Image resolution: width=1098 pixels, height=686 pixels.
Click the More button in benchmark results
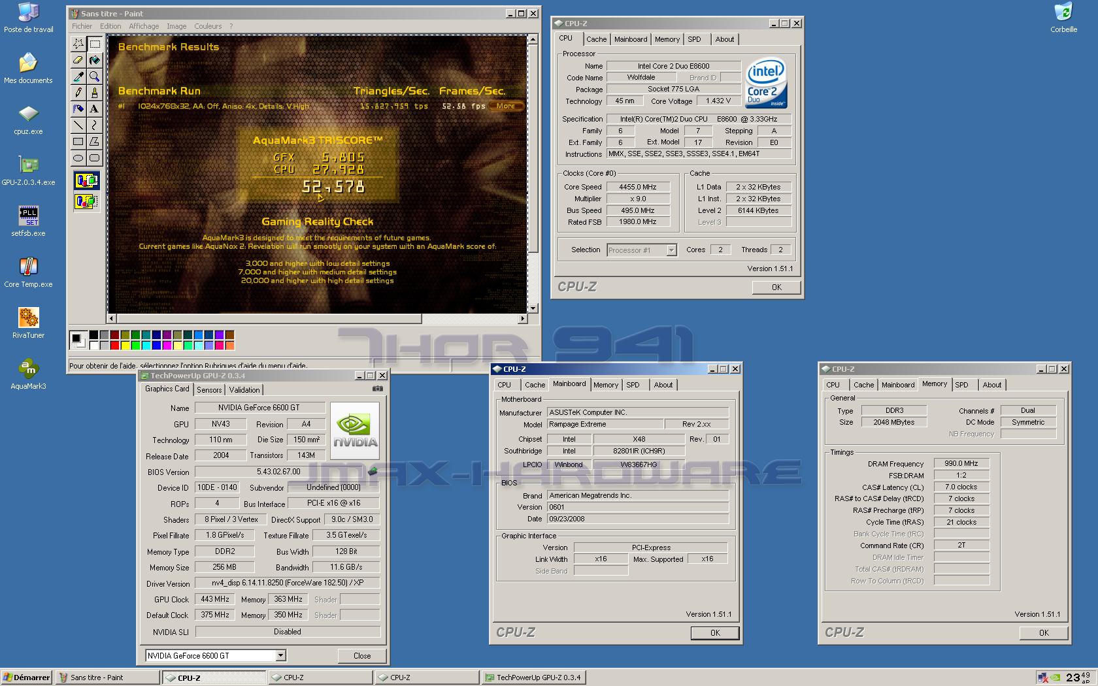pyautogui.click(x=505, y=106)
